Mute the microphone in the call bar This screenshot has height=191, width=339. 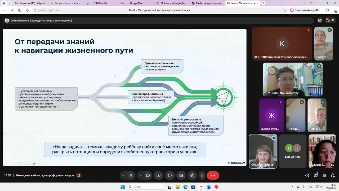pos(131,175)
